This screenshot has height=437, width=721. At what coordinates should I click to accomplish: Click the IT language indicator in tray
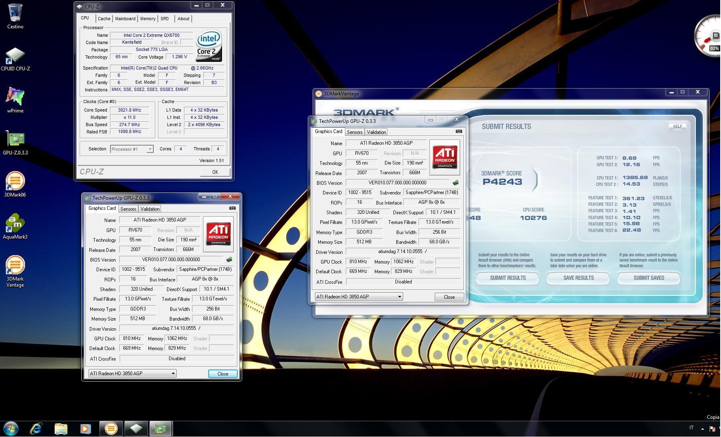tap(691, 428)
